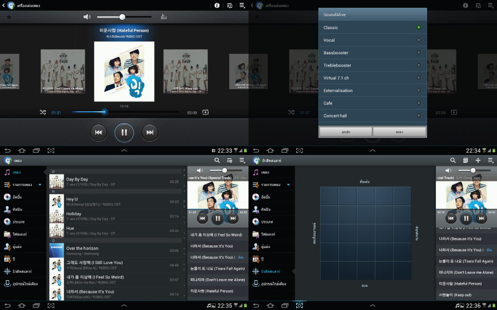The width and height of the screenshot is (497, 310).
Task: Open Songs tab in 22:35 screen sidebar
Action: pyautogui.click(x=23, y=172)
